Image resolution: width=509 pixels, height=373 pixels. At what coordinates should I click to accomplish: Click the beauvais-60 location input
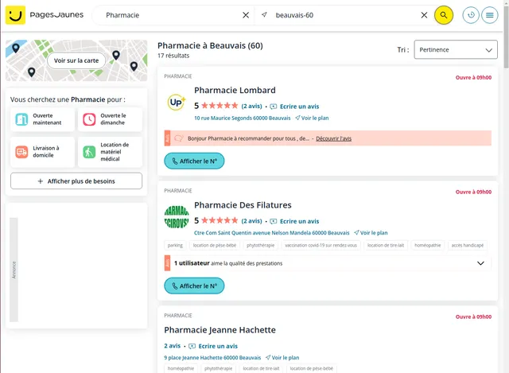tap(346, 15)
